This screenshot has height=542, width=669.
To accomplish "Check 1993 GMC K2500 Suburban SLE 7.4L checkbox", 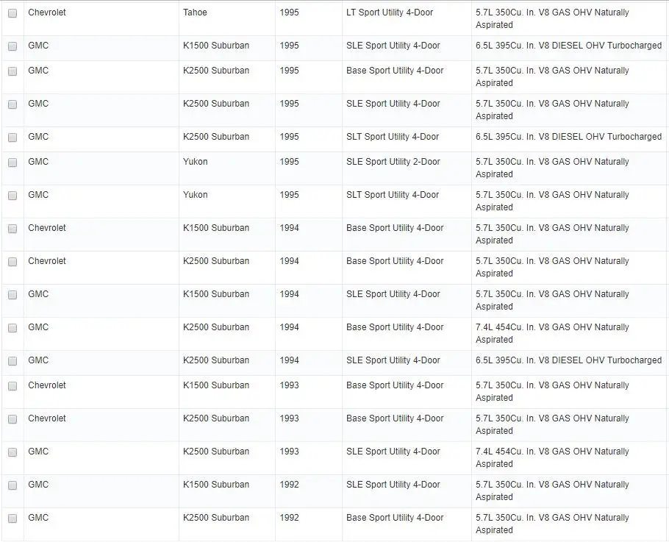I will point(12,452).
